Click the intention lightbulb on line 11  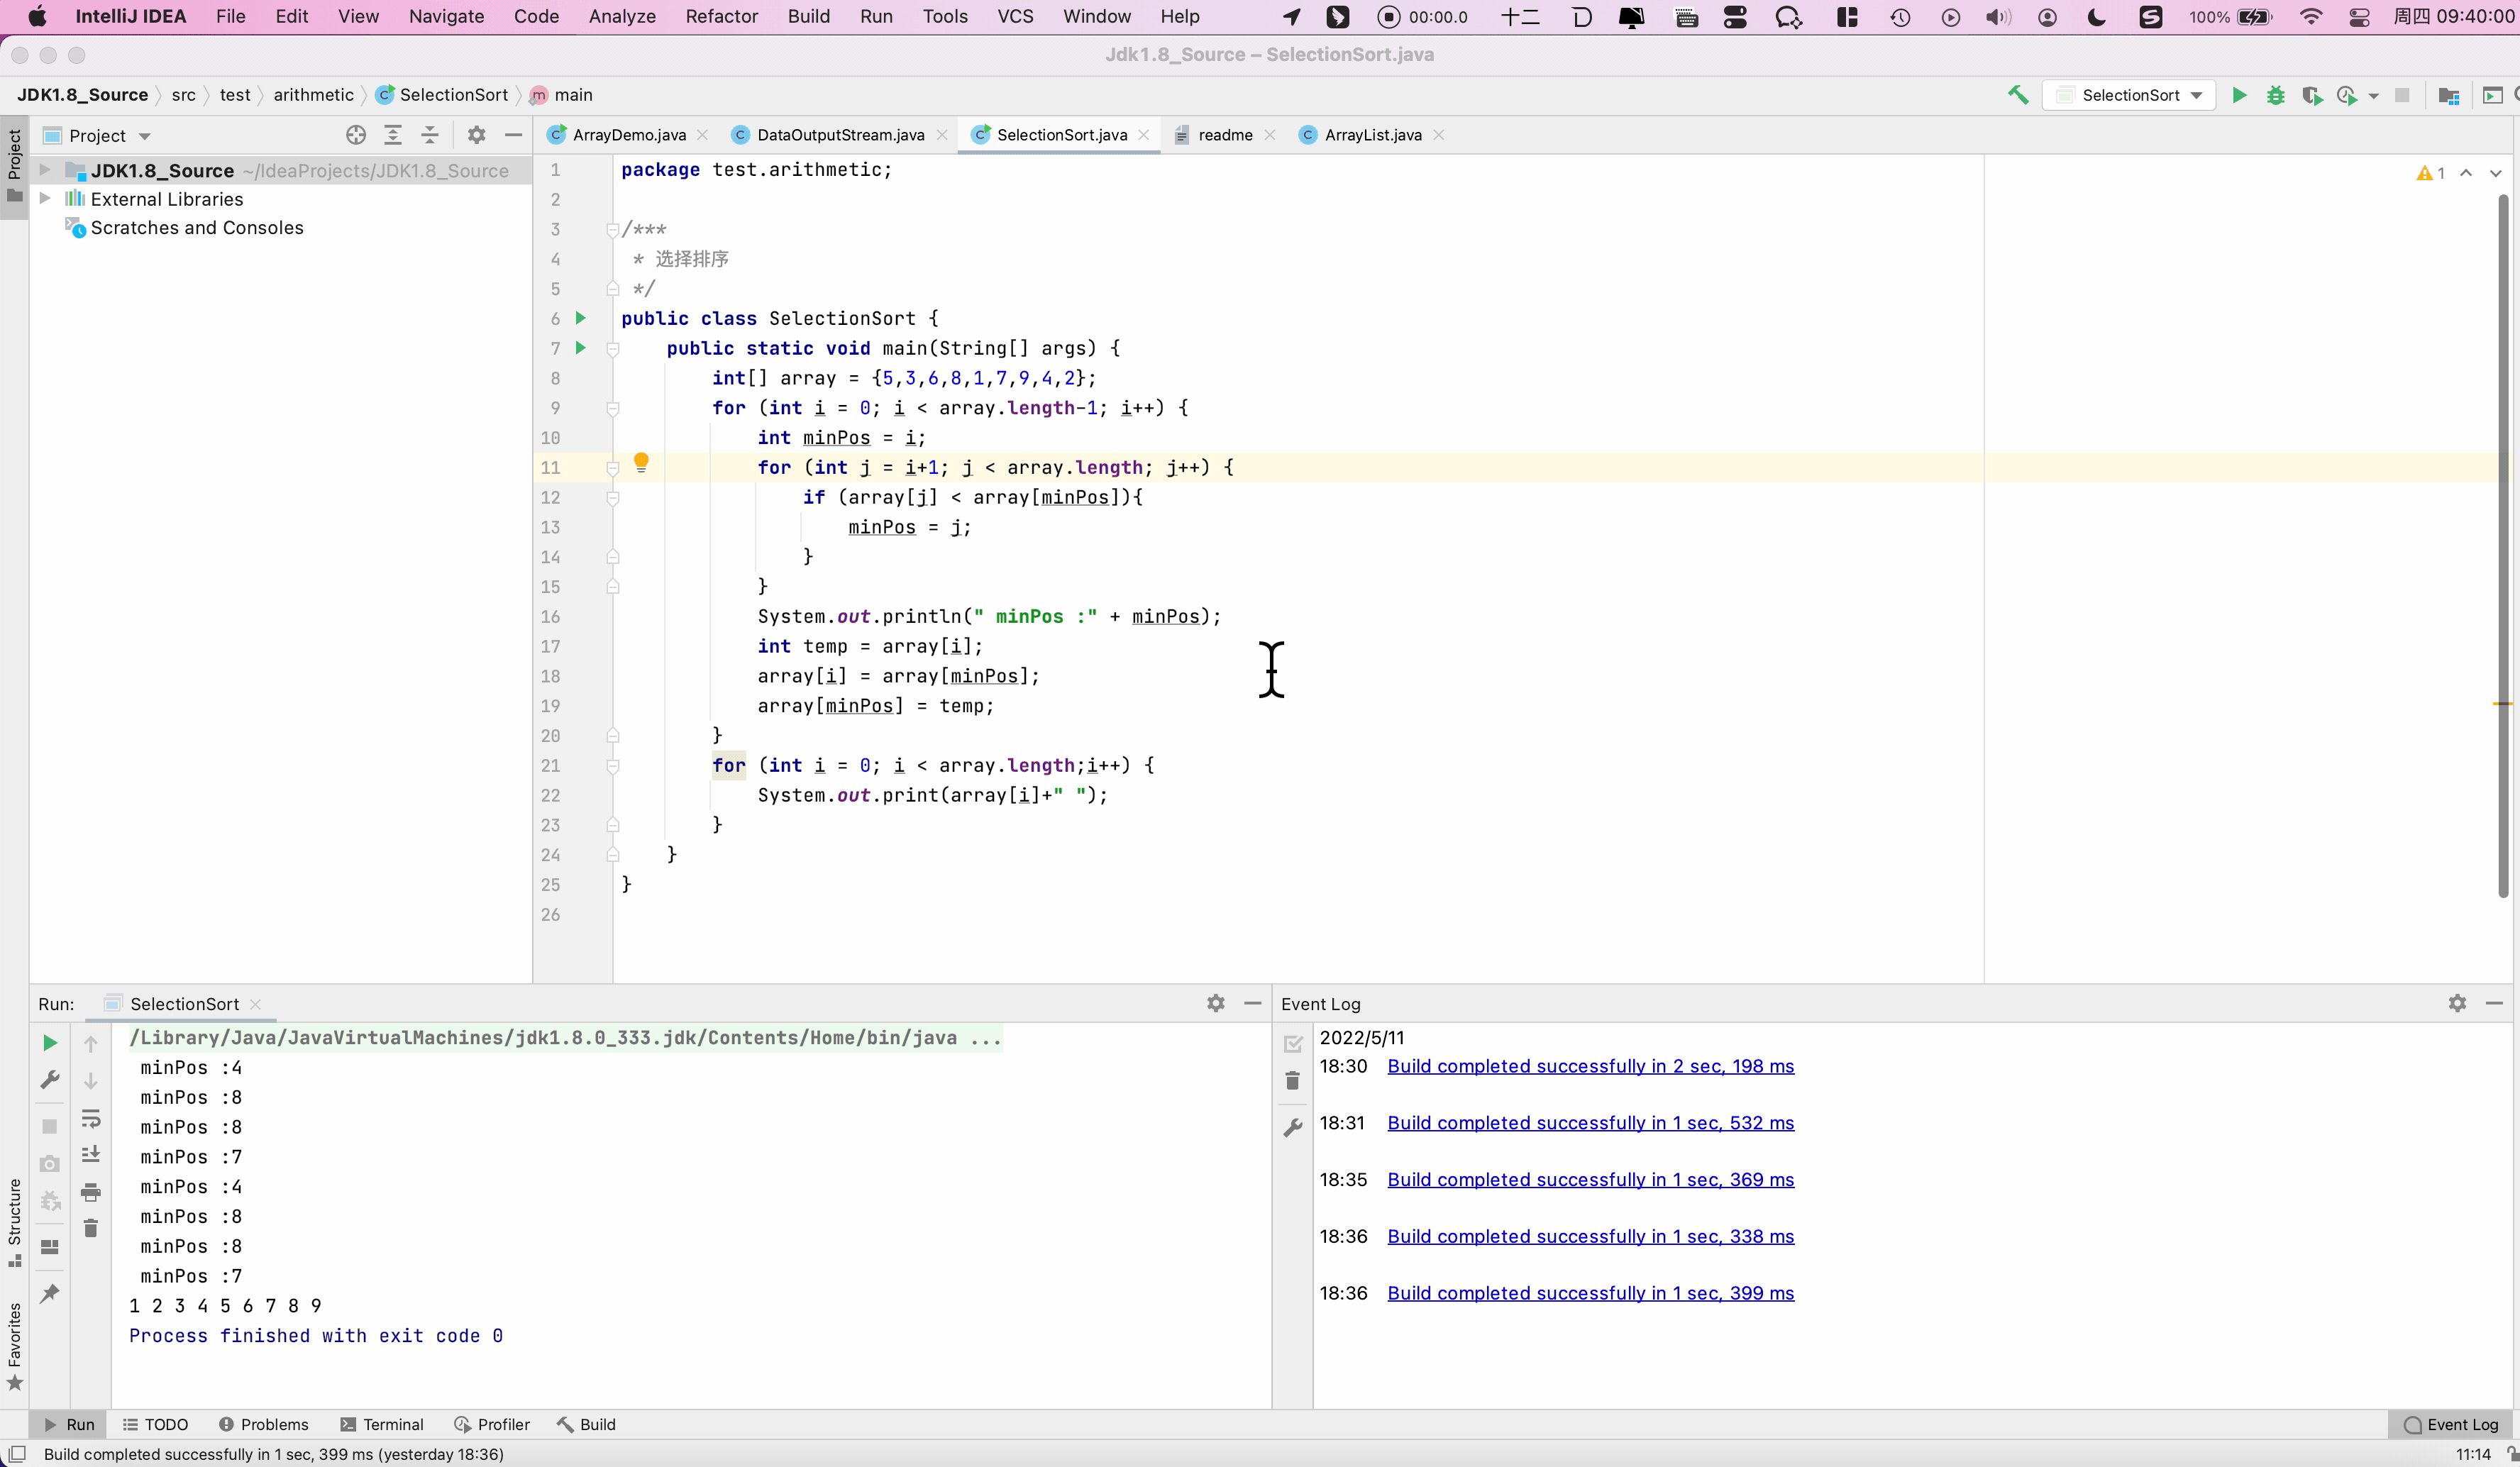tap(641, 463)
